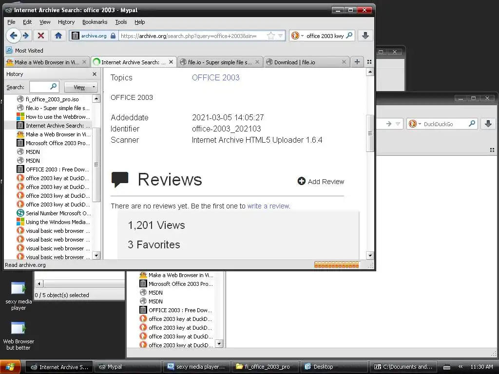Open the Help menu
The height and width of the screenshot is (374, 499).
click(x=140, y=22)
